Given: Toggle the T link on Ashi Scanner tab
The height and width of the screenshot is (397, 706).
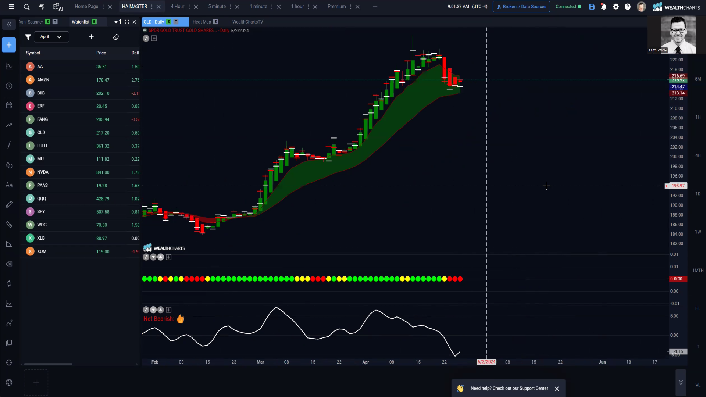Looking at the screenshot, I should (x=55, y=22).
